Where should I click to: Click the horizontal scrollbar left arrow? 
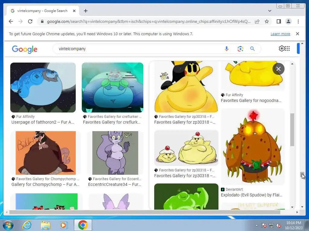point(7,212)
